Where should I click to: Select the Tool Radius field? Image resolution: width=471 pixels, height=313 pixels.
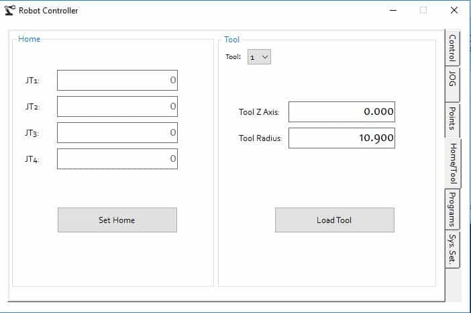[342, 138]
